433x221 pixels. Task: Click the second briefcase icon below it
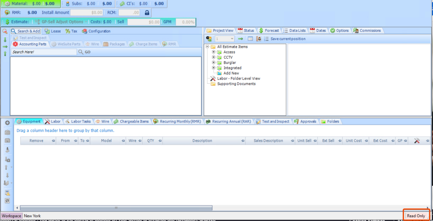pyautogui.click(x=8, y=141)
